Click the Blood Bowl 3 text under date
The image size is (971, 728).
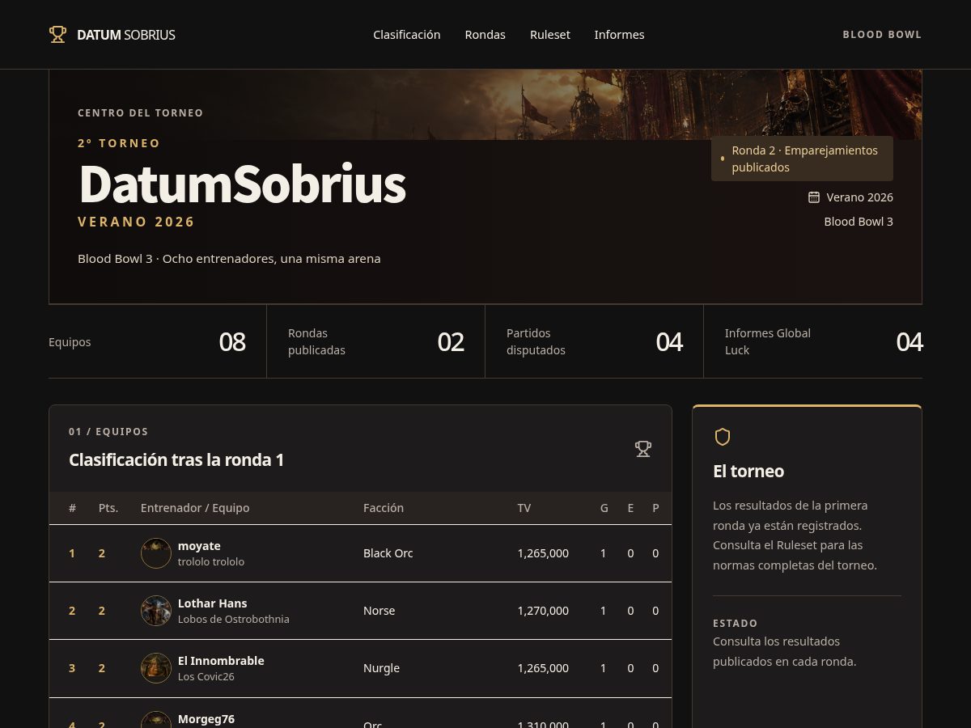coord(859,222)
